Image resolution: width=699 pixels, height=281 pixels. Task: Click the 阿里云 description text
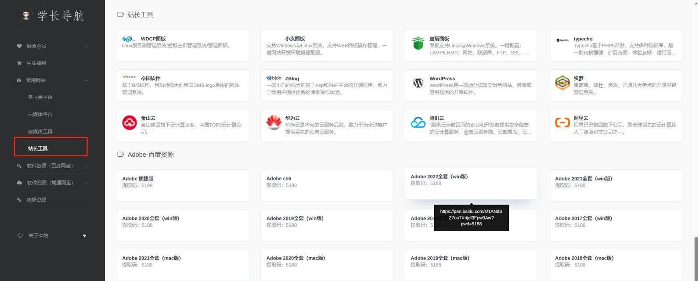click(624, 128)
